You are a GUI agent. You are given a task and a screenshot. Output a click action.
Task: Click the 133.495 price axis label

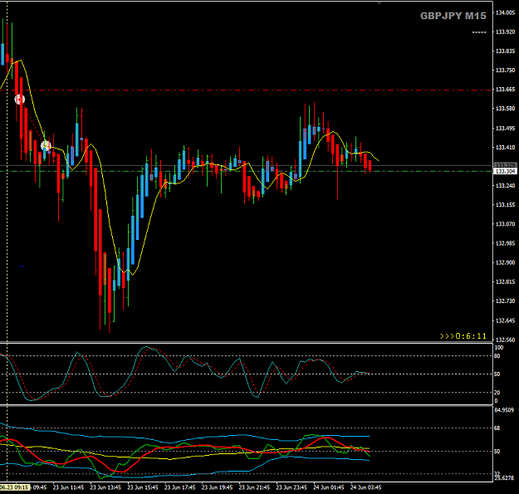coord(505,129)
